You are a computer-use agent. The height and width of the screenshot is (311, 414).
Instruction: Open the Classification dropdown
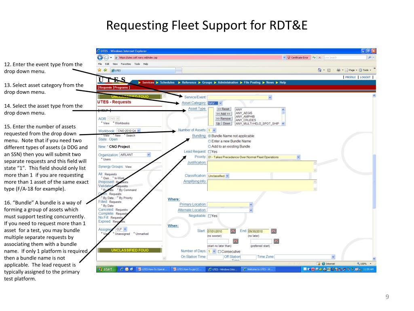coord(218,176)
